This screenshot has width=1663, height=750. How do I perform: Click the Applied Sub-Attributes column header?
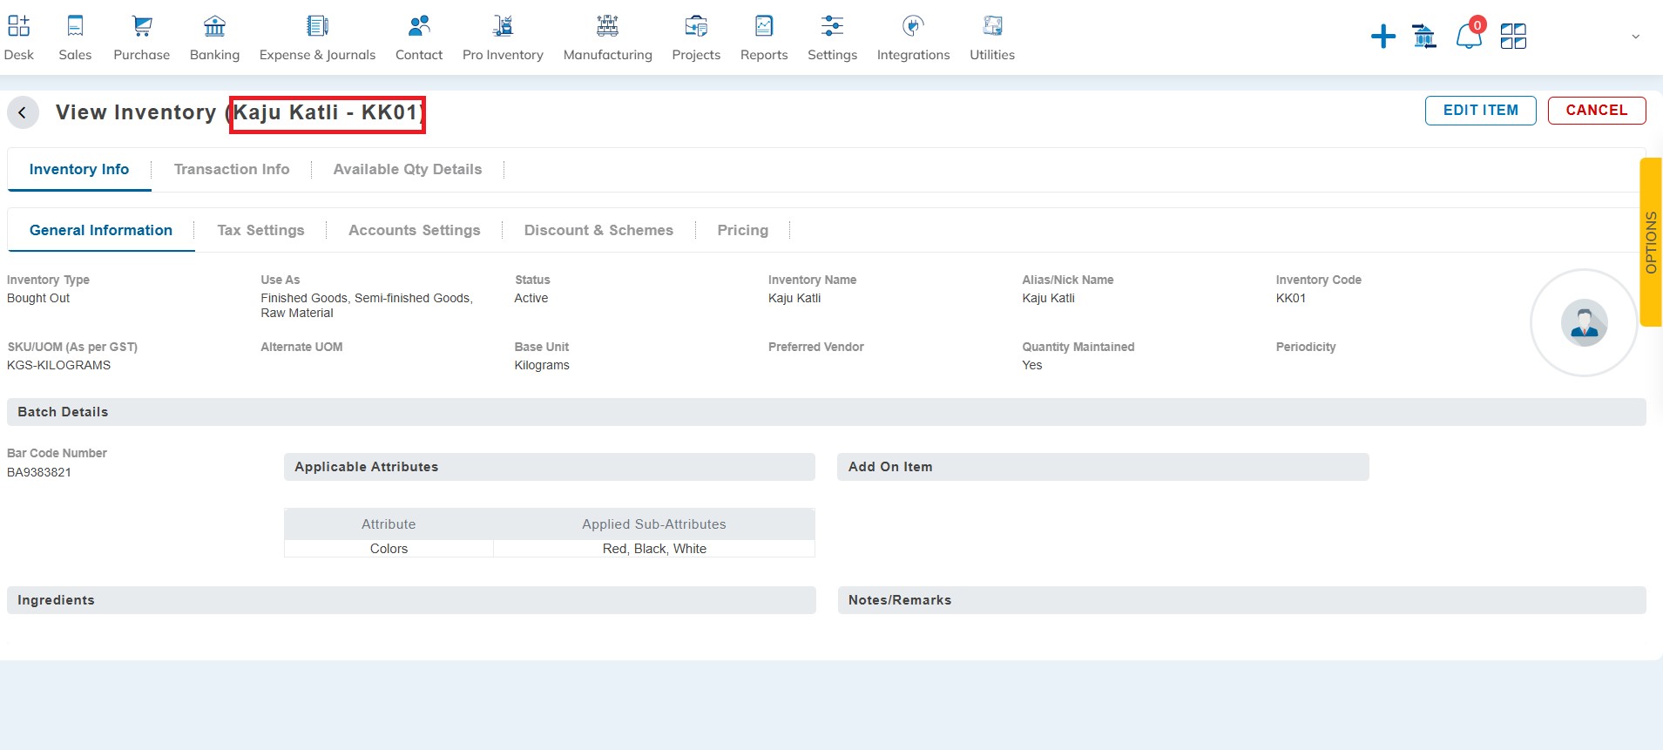coord(654,524)
